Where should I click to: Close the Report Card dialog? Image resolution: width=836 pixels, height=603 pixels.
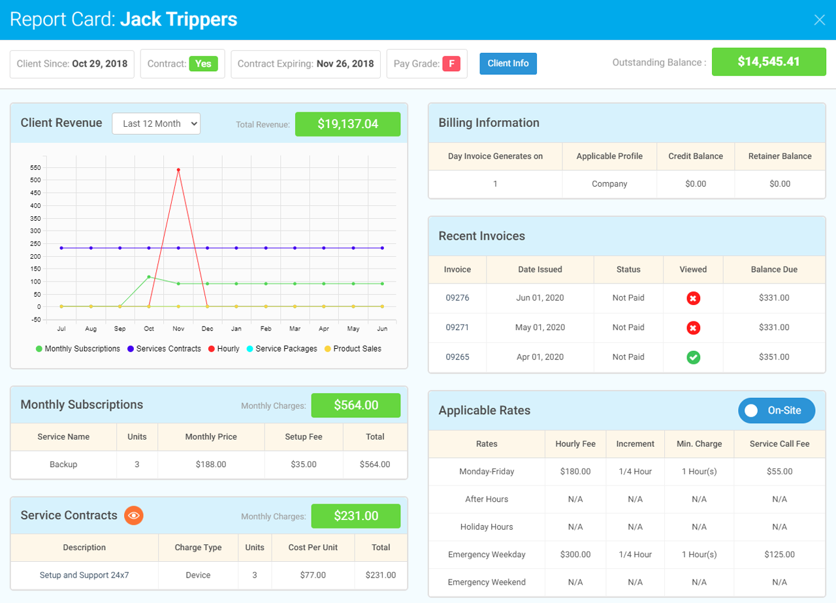(819, 20)
